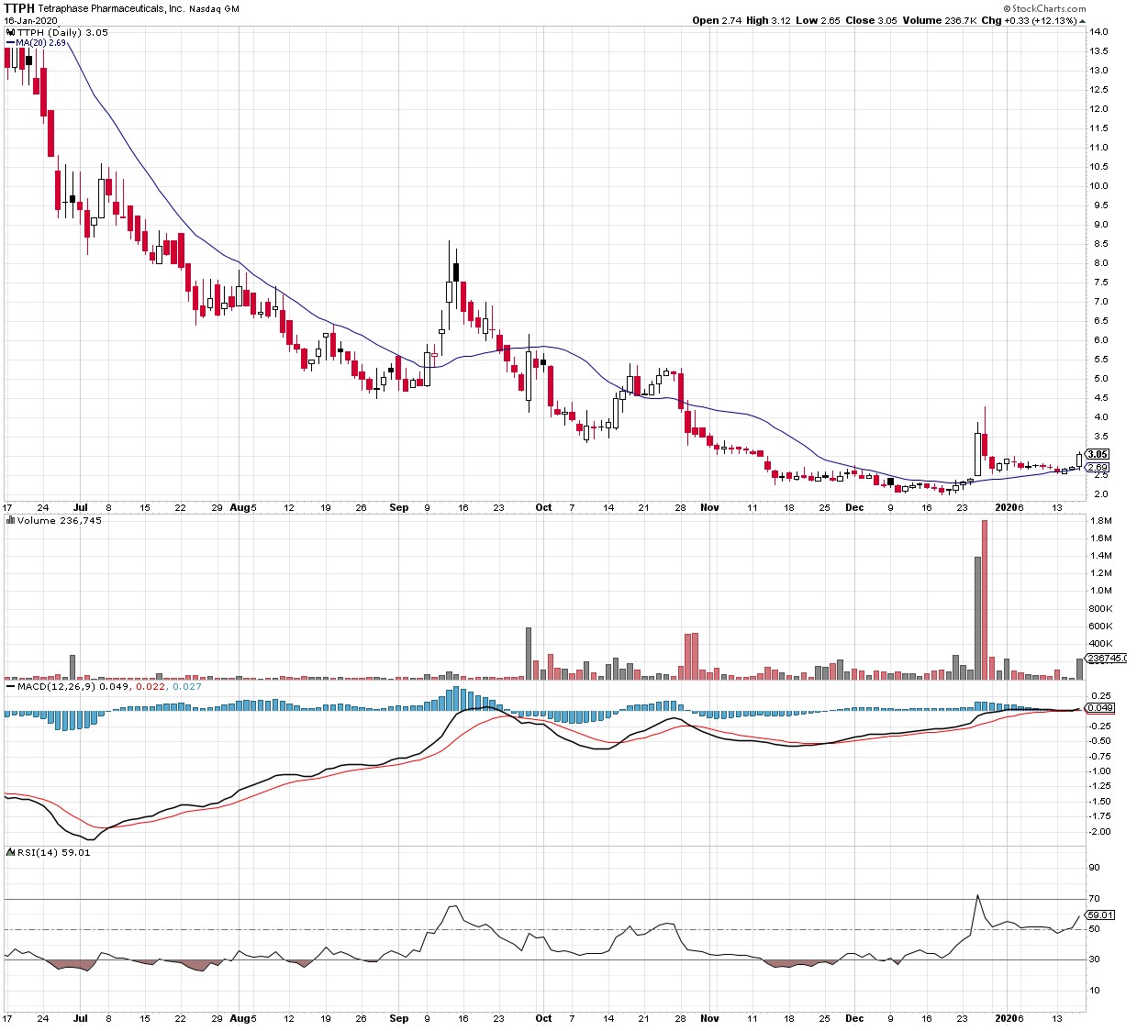Screen dimensions: 1137x1031
Task: Click the 59.01 RSI value tag
Action: point(1099,915)
